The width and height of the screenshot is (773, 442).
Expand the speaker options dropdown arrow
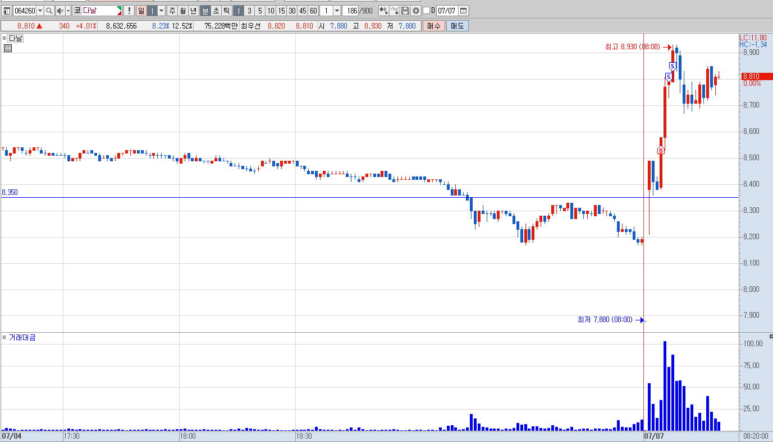(x=68, y=11)
